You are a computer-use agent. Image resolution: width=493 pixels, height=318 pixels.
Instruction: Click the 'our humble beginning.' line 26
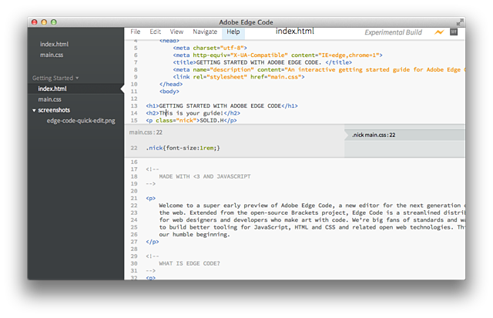pyautogui.click(x=194, y=235)
